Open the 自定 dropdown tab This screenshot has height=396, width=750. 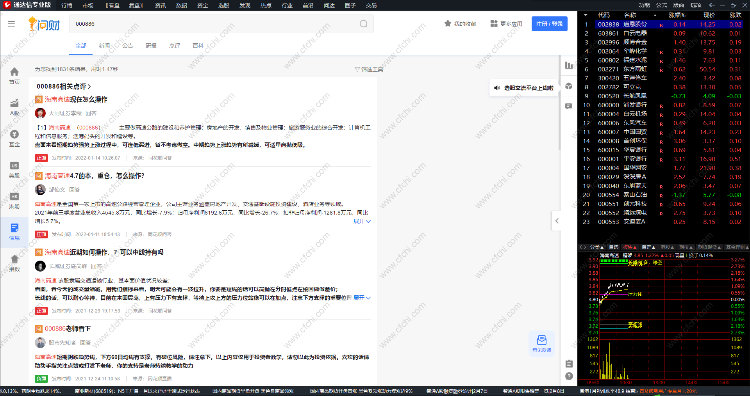(x=648, y=247)
